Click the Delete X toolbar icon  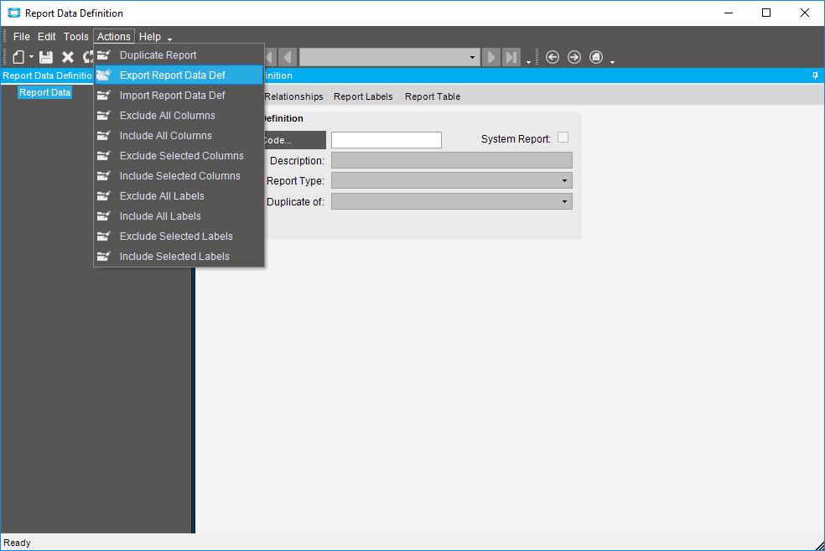(68, 57)
